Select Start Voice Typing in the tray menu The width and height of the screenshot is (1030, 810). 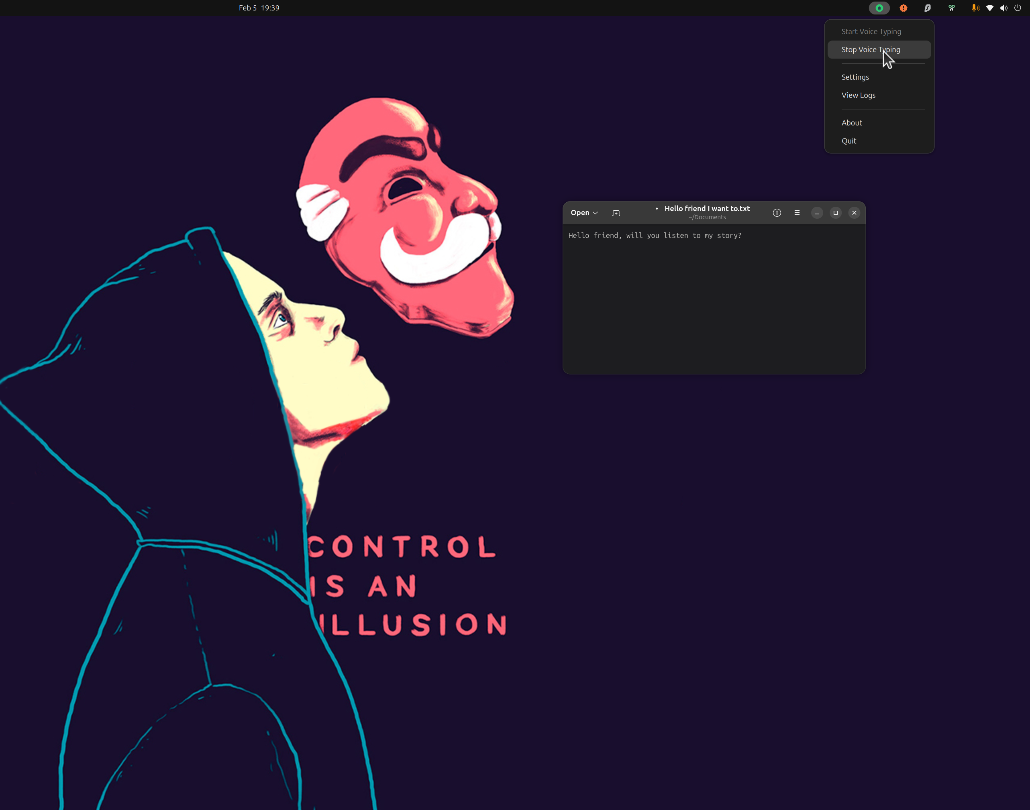tap(879, 31)
